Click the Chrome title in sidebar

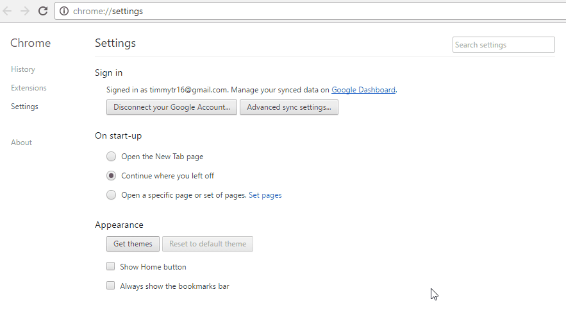coord(30,43)
